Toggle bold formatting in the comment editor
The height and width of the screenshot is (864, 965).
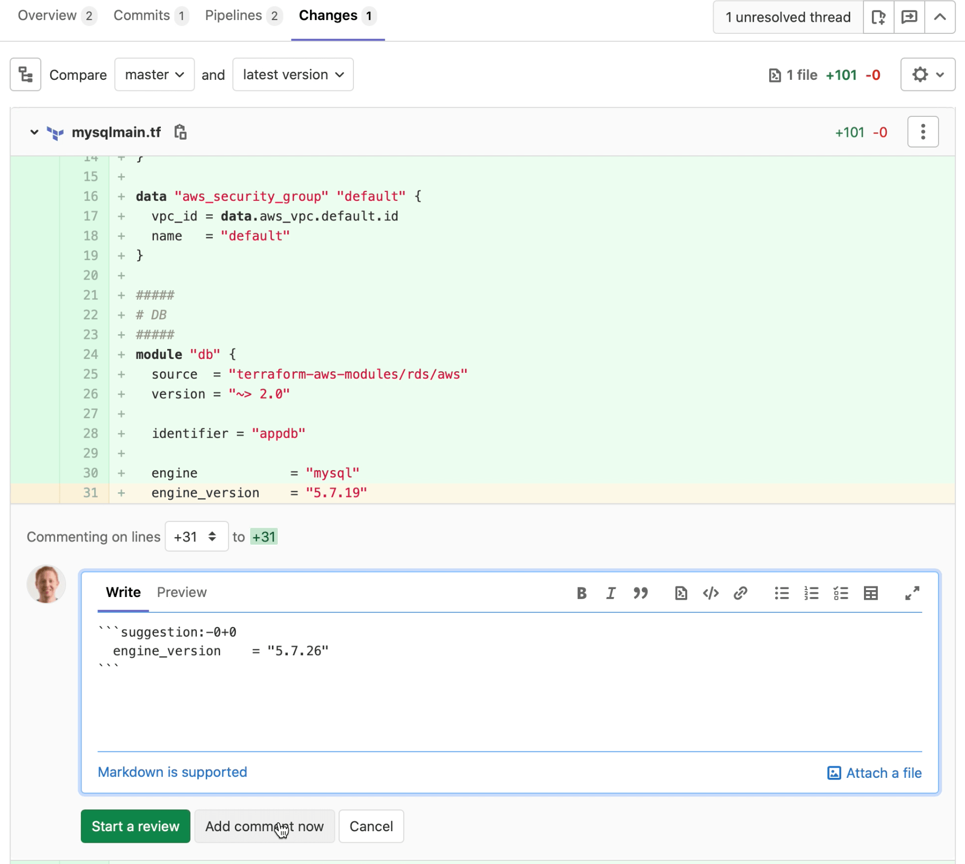click(x=581, y=593)
